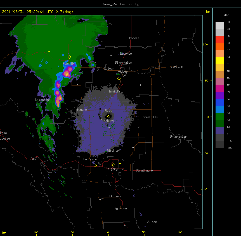Viewport: 241px width, 236px height.
Task: Select the yellow 51-54 dBZ legend swatch
Action: click(x=220, y=60)
